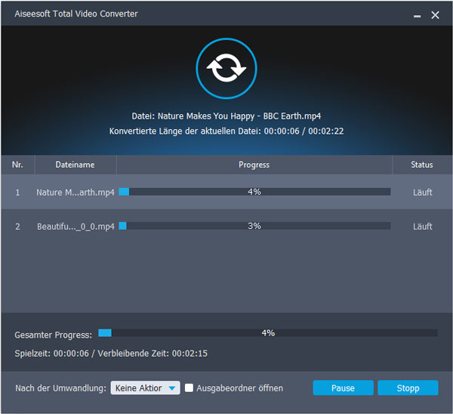Minimize the Total Video Converter window
This screenshot has height=414, width=453.
point(416,14)
